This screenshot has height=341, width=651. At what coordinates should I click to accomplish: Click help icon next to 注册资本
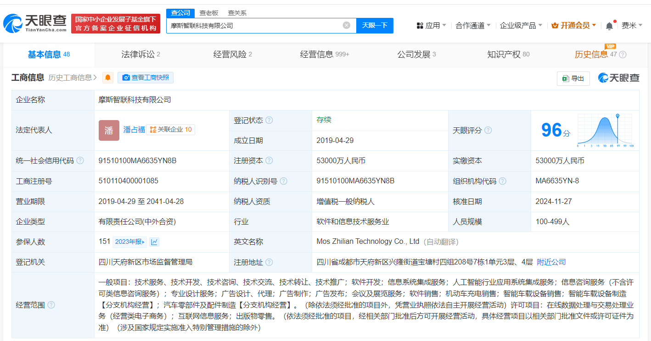click(x=269, y=160)
